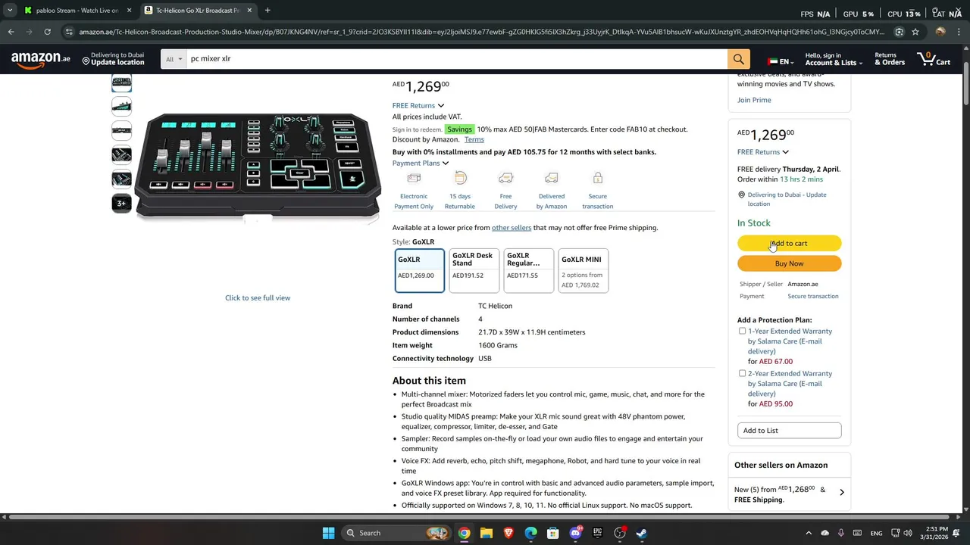Reload the page with browser refresh icon
The image size is (970, 545).
tap(47, 32)
